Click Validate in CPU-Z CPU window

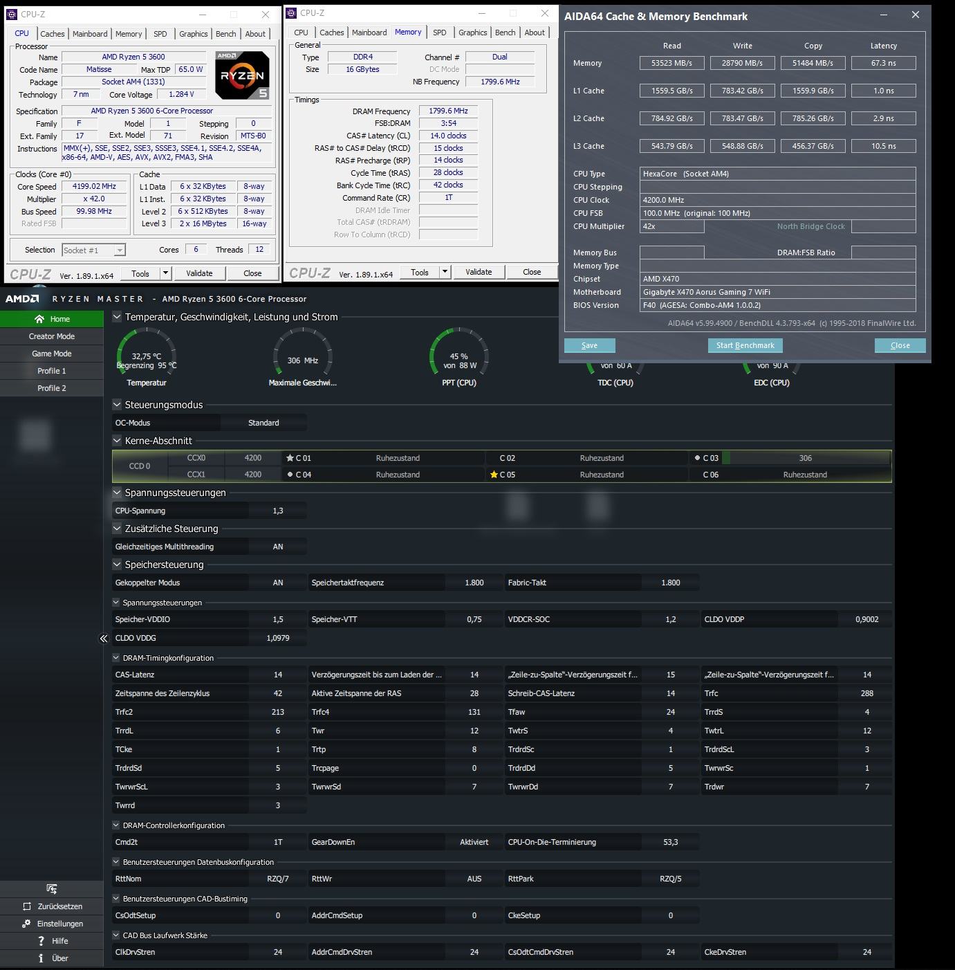click(199, 273)
